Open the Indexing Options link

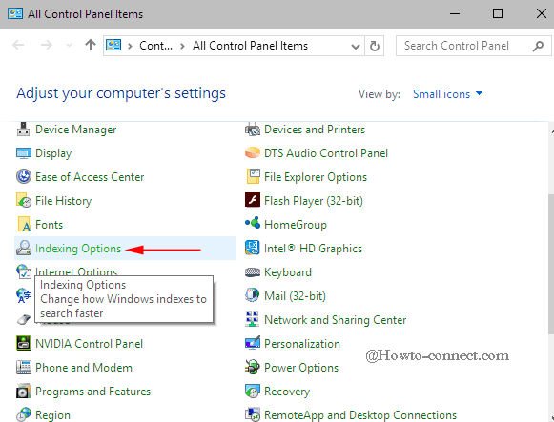pyautogui.click(x=78, y=249)
